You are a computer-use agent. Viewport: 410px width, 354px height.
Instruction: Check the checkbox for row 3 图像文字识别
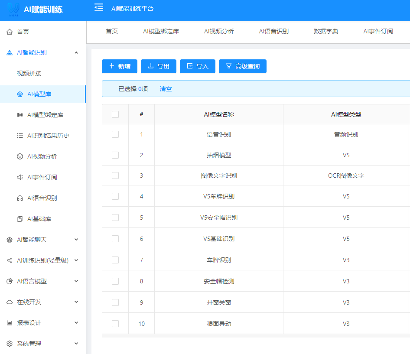click(114, 175)
